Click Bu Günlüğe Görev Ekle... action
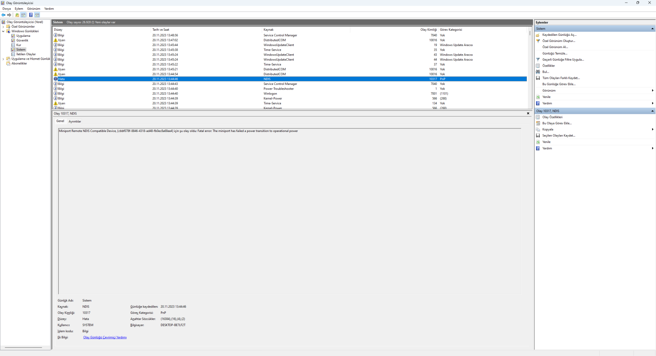This screenshot has width=656, height=356. (559, 84)
